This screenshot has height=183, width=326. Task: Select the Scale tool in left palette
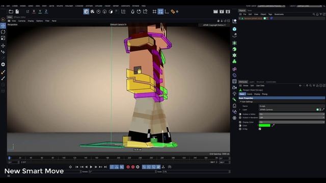pyautogui.click(x=3, y=38)
